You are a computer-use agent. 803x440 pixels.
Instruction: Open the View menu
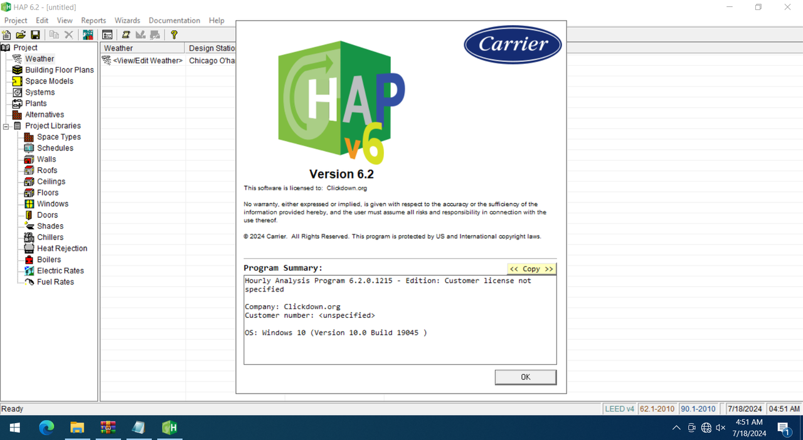65,21
